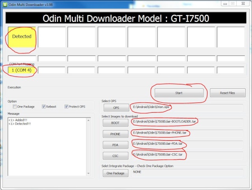This screenshot has height=190, width=252.
Task: Click the One Package file button
Action: tap(115, 173)
